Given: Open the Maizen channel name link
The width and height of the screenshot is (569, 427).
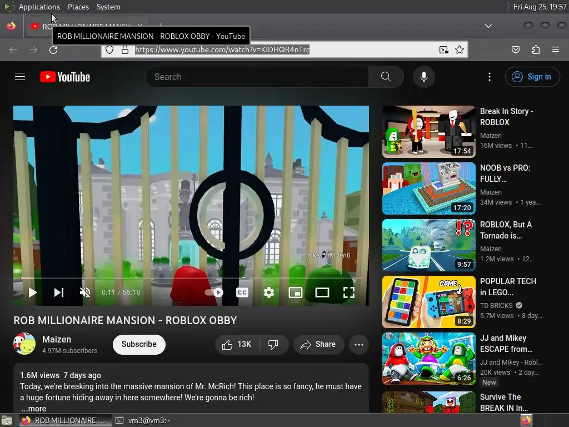Looking at the screenshot, I should tap(57, 339).
